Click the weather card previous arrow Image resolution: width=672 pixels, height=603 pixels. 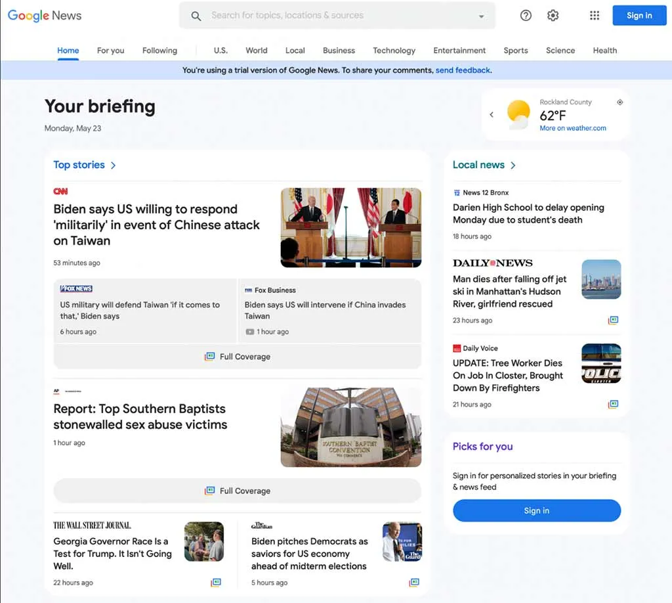tap(492, 115)
